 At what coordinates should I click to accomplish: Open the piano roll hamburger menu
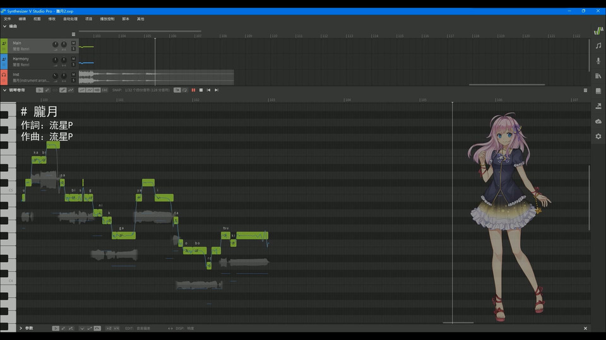click(x=585, y=90)
